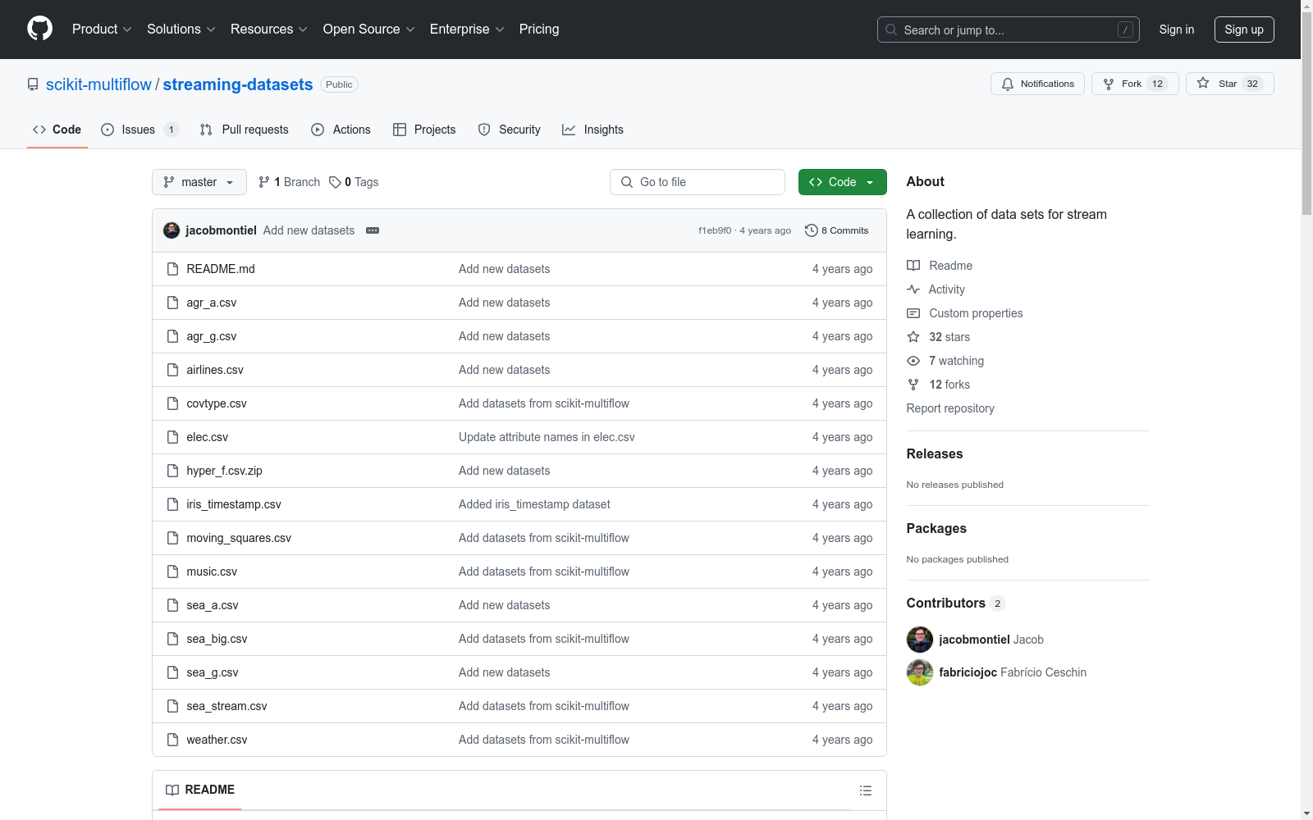Click the star icon in Star button
Viewport: 1313px width, 820px height.
coord(1203,83)
